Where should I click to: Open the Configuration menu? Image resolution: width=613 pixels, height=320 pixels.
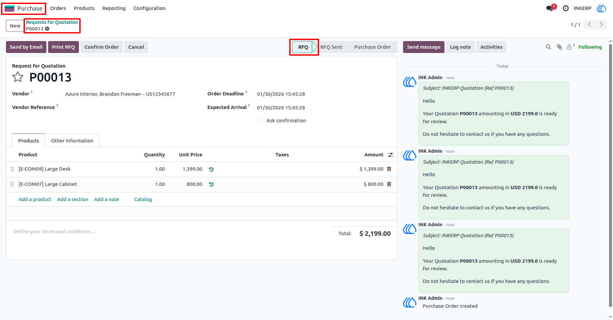[150, 8]
